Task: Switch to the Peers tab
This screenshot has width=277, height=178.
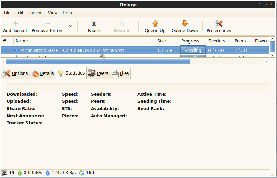Action: [x=98, y=73]
